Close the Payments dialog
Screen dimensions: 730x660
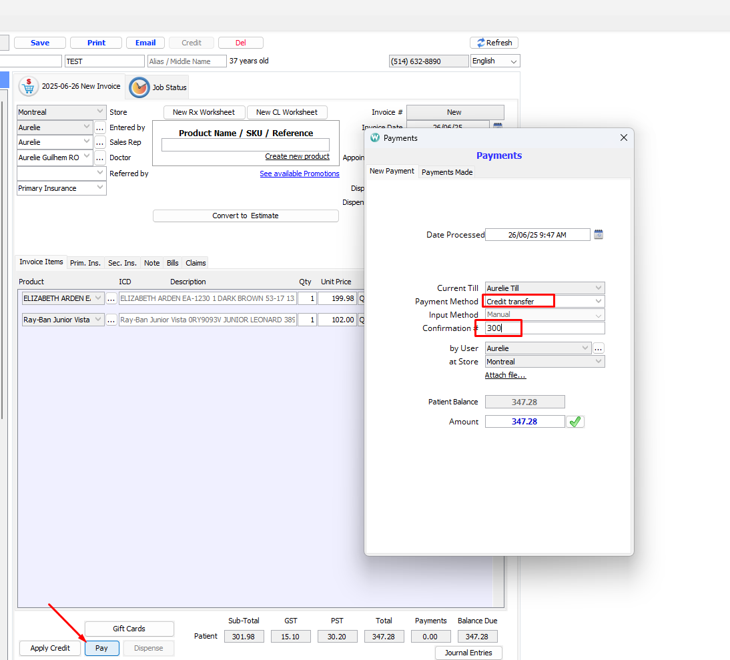coord(624,137)
